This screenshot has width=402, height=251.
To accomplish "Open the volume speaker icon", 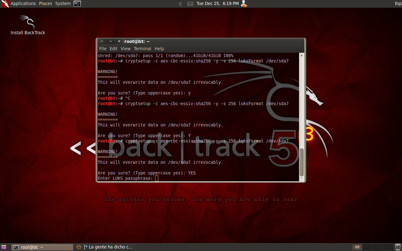I will click(181, 4).
